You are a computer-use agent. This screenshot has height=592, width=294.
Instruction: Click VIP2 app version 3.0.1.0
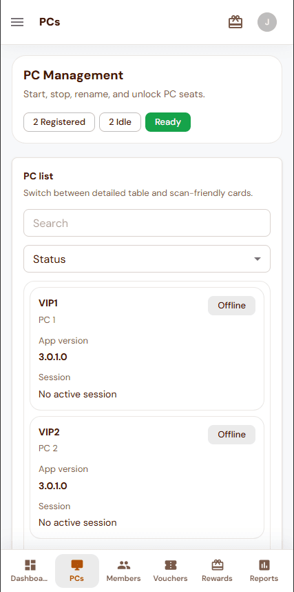(53, 486)
